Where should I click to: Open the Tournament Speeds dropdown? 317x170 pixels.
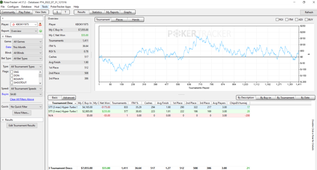point(26,89)
